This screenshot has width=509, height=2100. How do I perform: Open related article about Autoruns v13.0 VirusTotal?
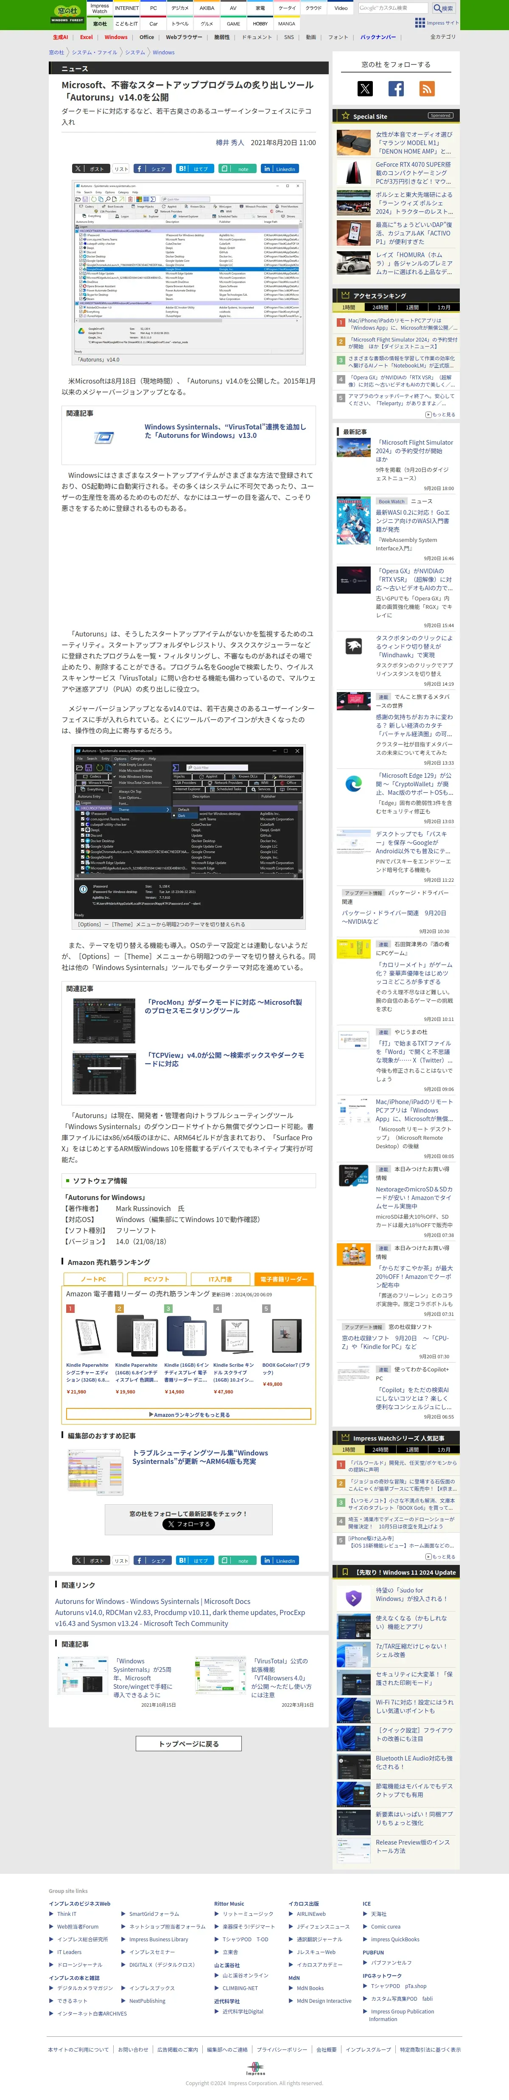[x=226, y=431]
